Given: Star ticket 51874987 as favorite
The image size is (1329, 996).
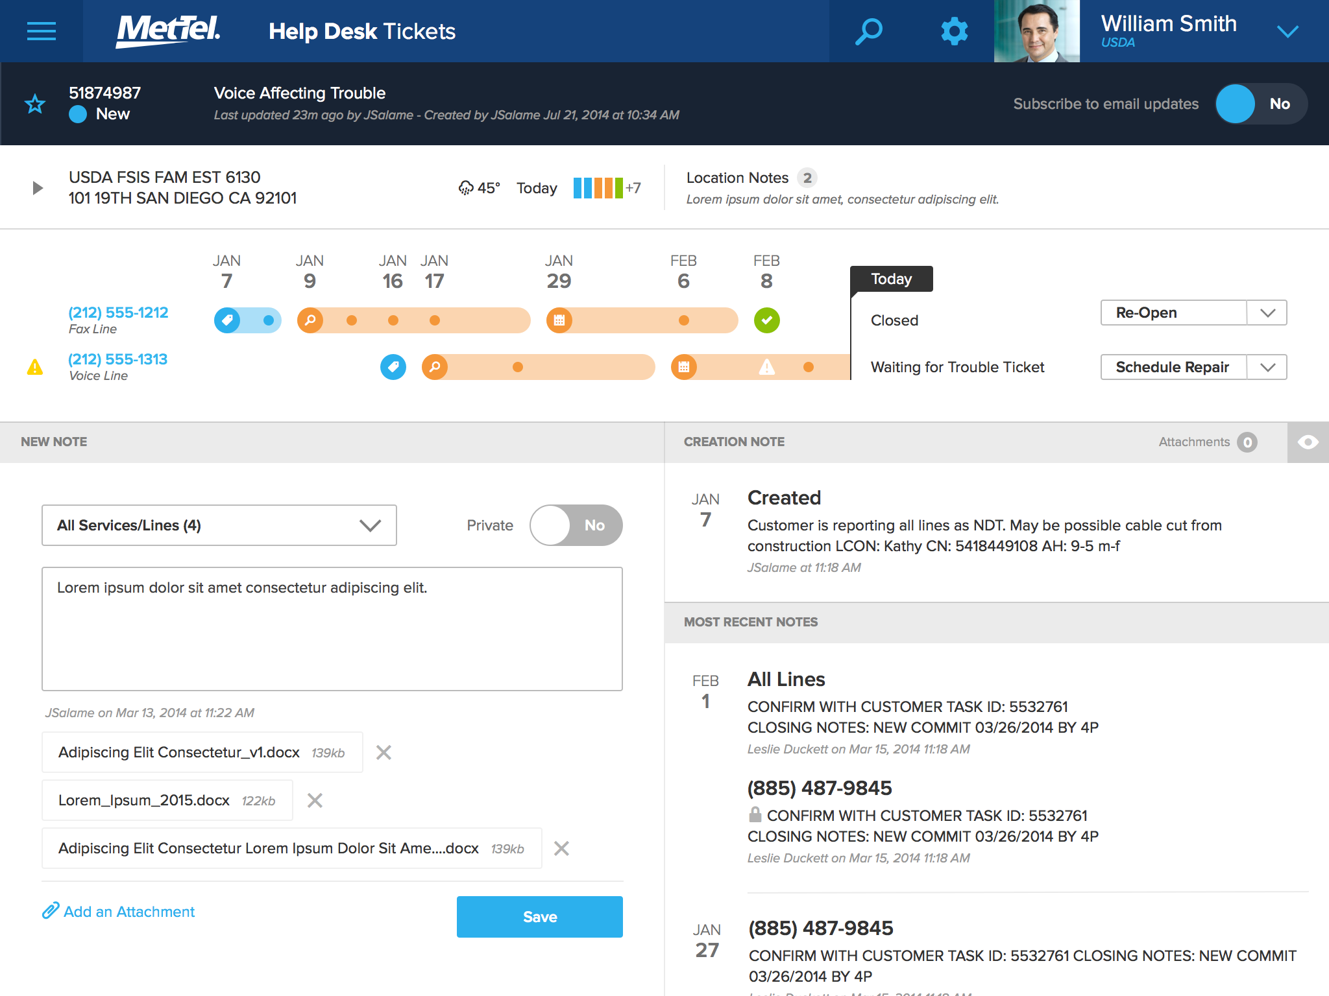Looking at the screenshot, I should [x=35, y=104].
